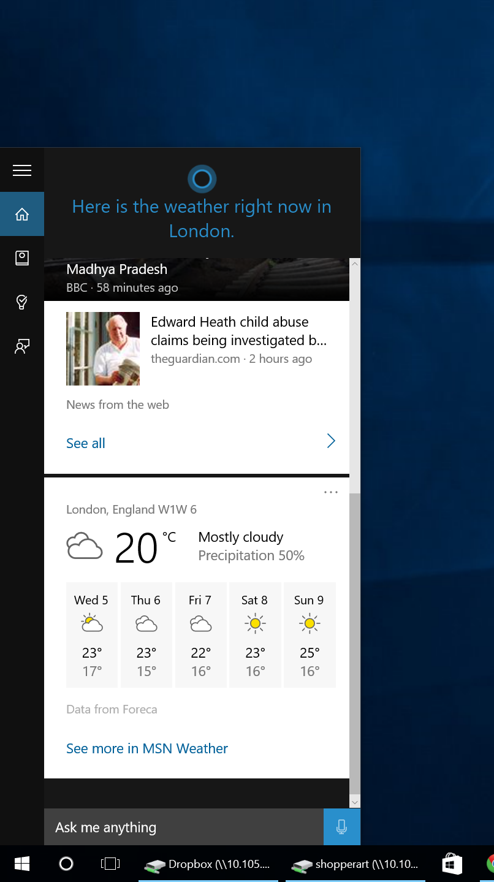The width and height of the screenshot is (494, 882).
Task: Click the scrollbar down arrow
Action: (355, 802)
